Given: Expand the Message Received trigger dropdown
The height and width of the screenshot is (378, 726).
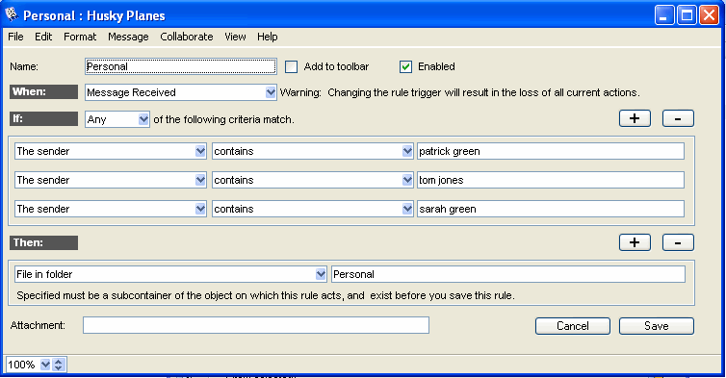Looking at the screenshot, I should tap(271, 92).
